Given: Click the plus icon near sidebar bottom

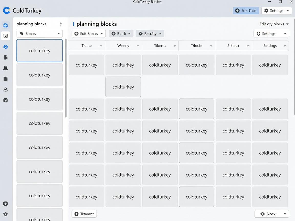Looking at the screenshot, I should tap(6, 204).
